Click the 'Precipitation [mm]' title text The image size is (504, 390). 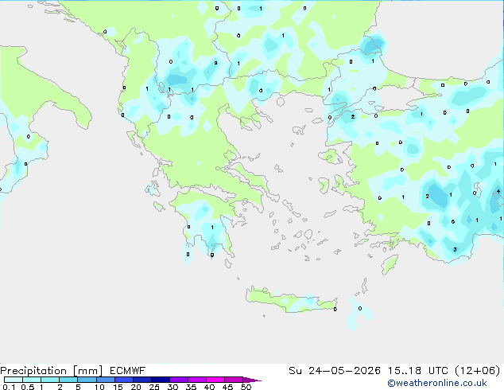[52, 371]
